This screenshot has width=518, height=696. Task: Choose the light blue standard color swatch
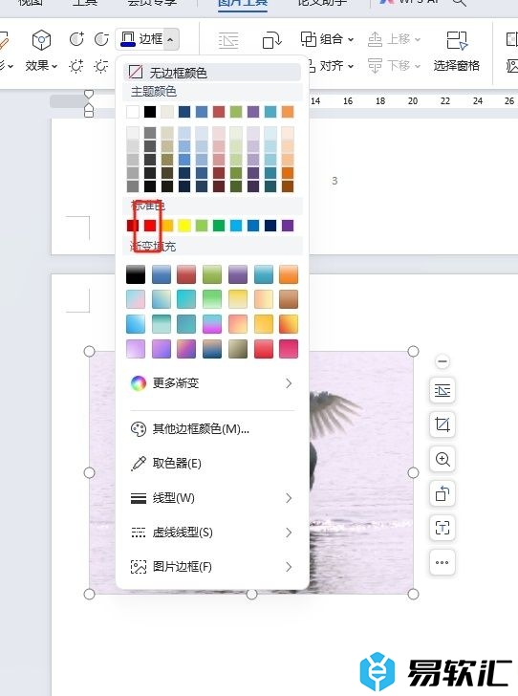[236, 226]
